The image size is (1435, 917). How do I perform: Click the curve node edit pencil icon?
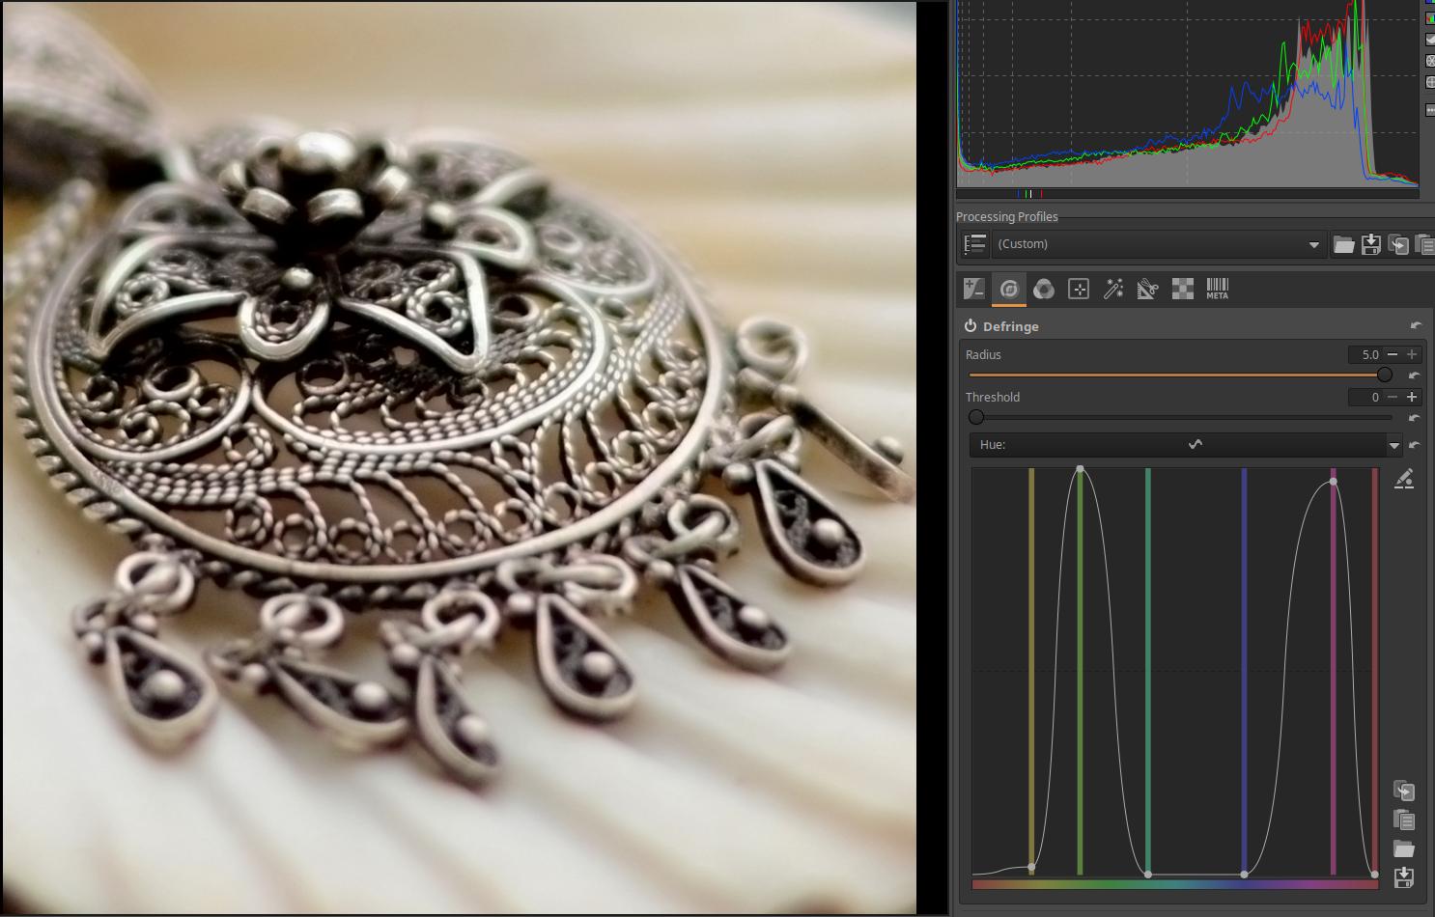[1404, 479]
